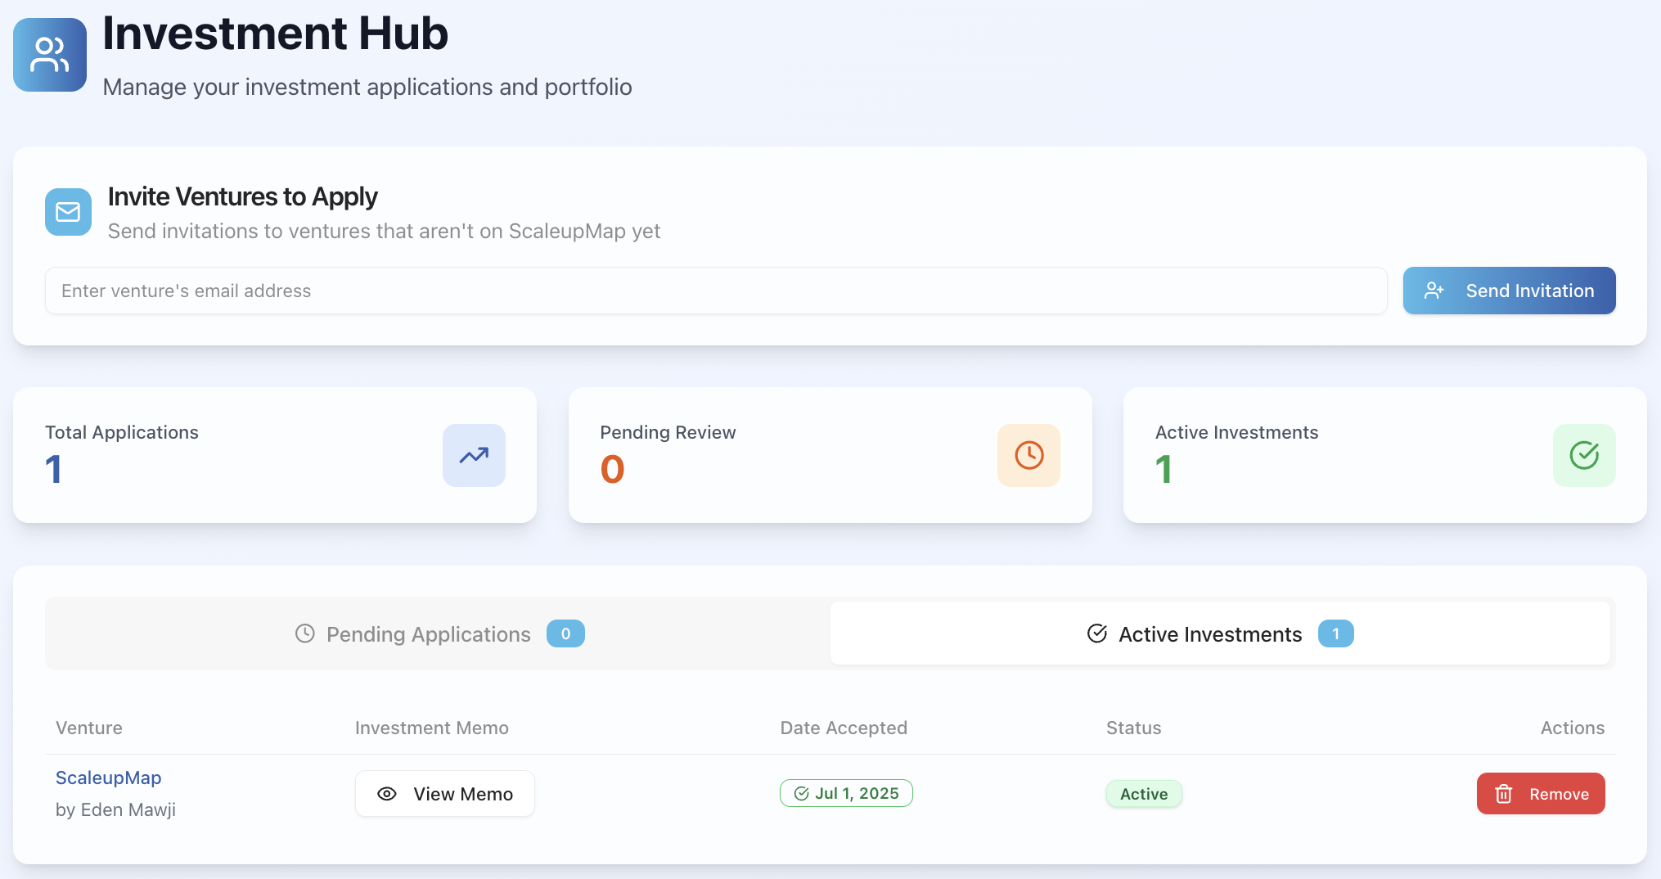Click the venture email address input field
1661x879 pixels.
point(716,291)
